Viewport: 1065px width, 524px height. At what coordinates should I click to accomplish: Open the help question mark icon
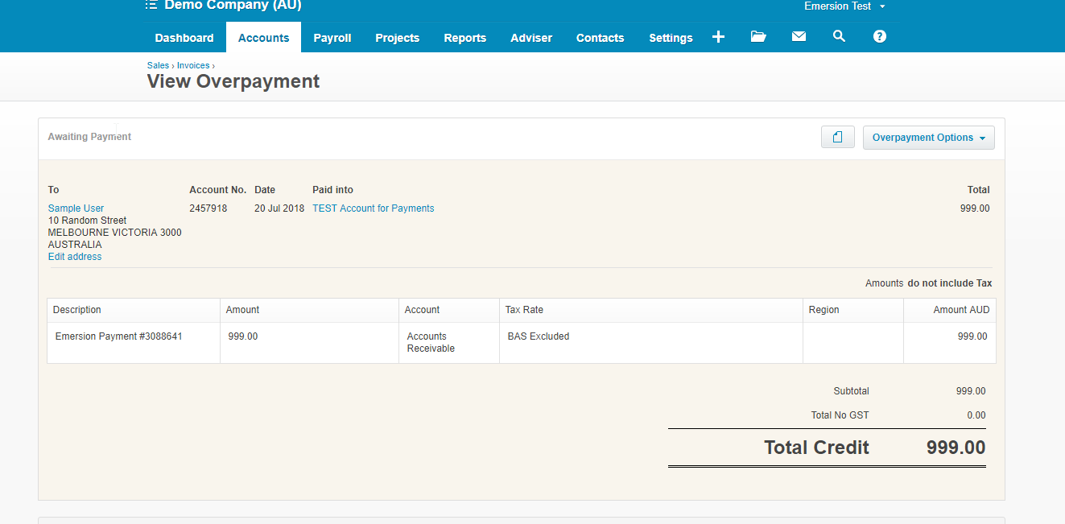click(x=879, y=37)
